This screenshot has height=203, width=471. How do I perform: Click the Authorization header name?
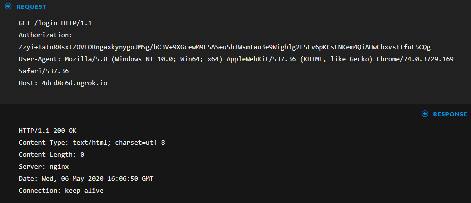tap(46, 35)
